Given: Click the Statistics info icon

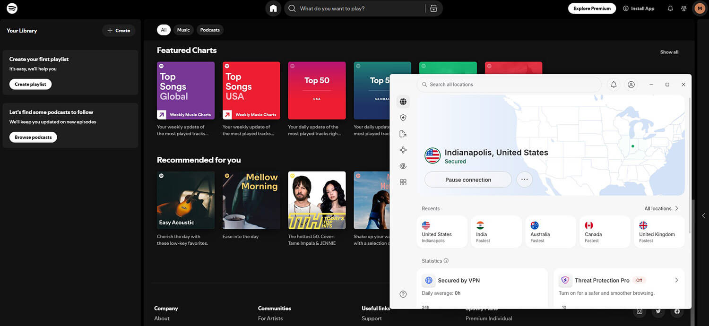Looking at the screenshot, I should tap(446, 261).
